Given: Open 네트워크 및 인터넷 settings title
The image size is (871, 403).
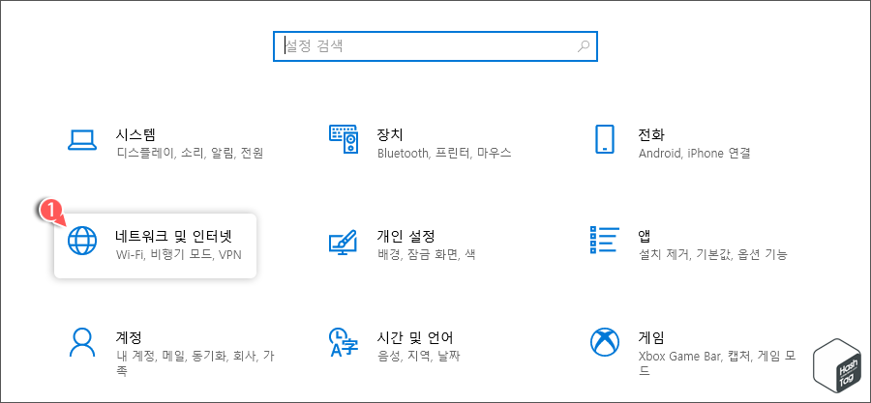Looking at the screenshot, I should [x=174, y=236].
